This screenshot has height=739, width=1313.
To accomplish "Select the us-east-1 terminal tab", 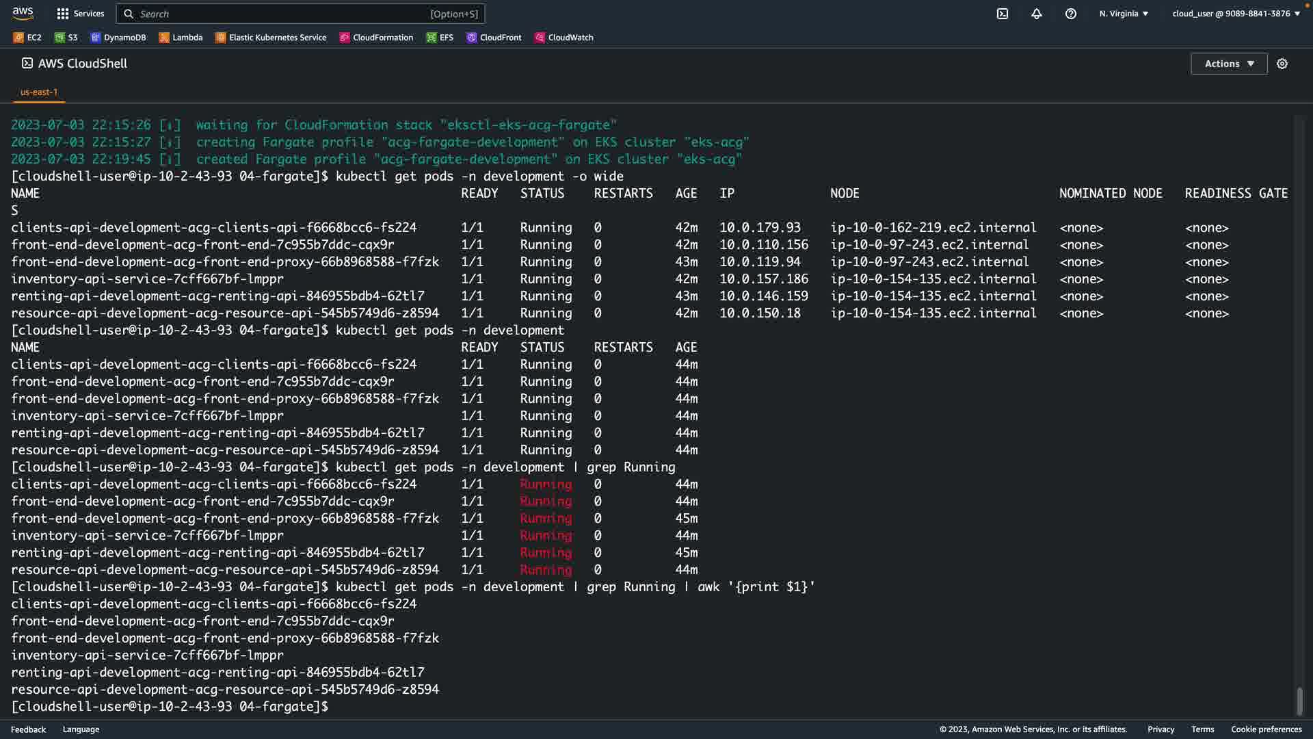I will pyautogui.click(x=39, y=92).
